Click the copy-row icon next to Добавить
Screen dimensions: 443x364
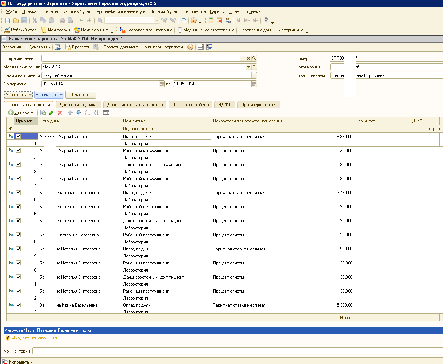click(43, 112)
